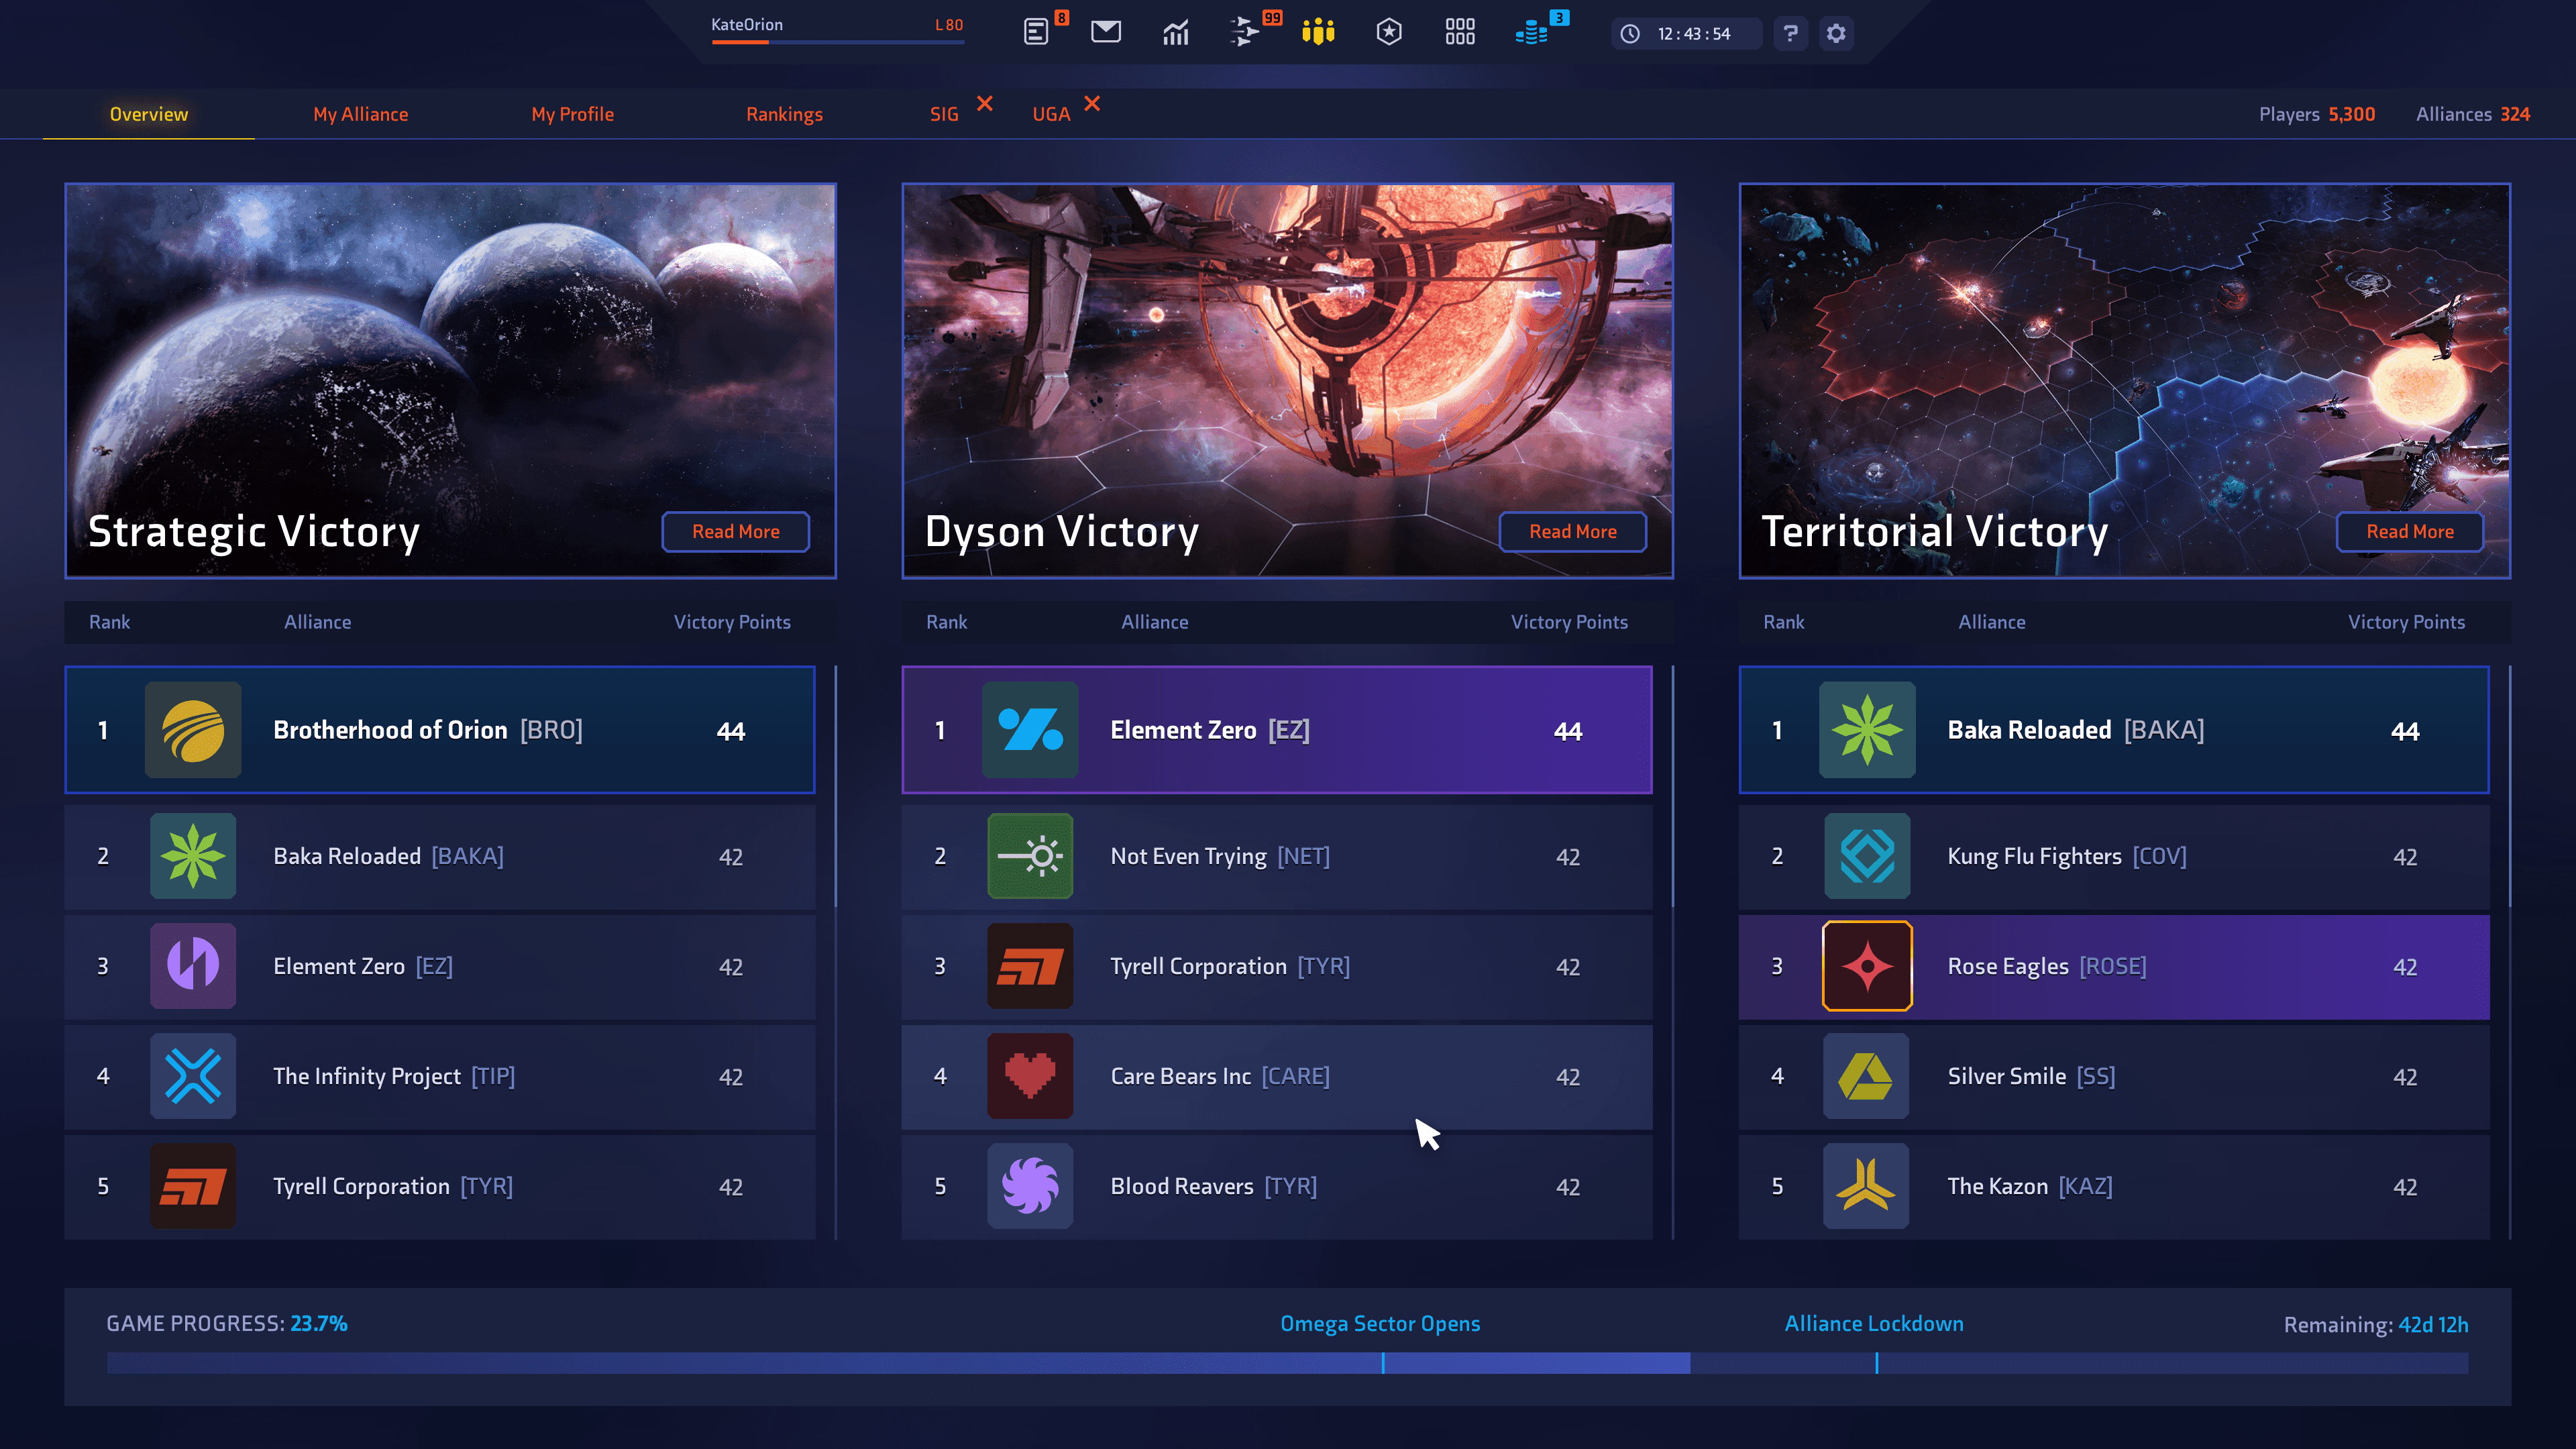Click the Territorial Victory list scrollbar
Screen dimensions: 2576x1449
coord(2509,787)
